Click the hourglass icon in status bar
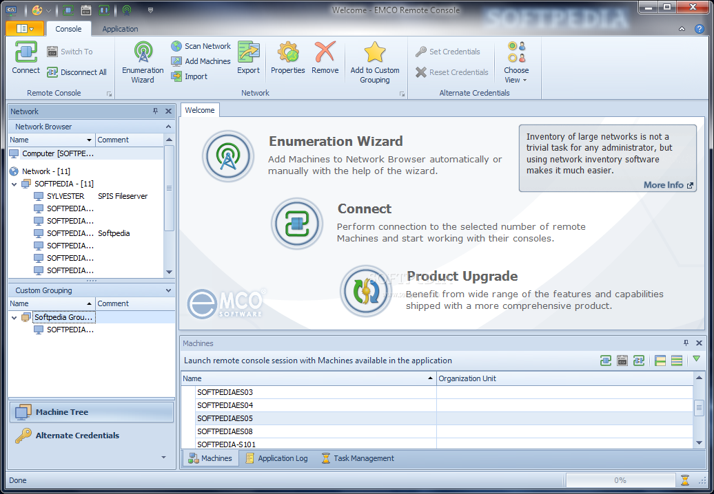Image resolution: width=714 pixels, height=494 pixels. coord(685,480)
